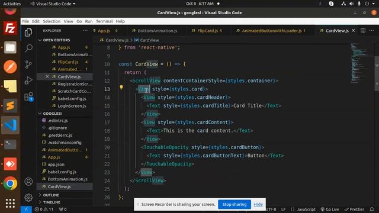Open Google Chrome from the dock
The width and height of the screenshot is (379, 213).
(x=10, y=183)
